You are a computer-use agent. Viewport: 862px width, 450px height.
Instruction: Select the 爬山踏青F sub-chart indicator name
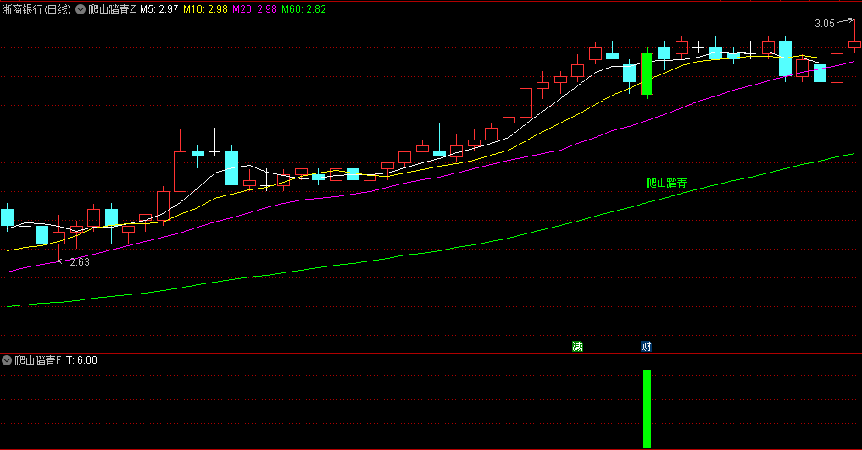(38, 360)
